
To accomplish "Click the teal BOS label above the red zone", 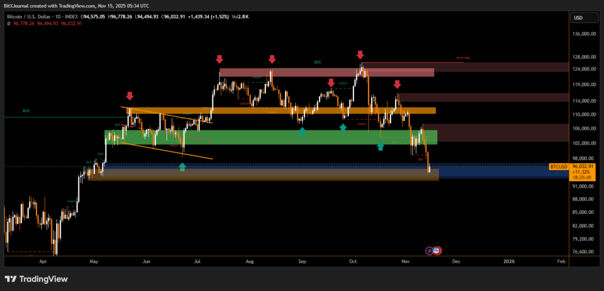I will click(317, 61).
